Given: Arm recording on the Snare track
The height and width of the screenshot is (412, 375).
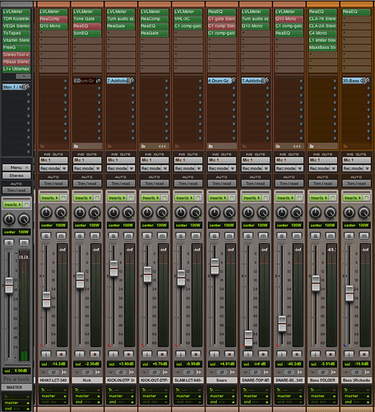Looking at the screenshot, I should pos(229,354).
